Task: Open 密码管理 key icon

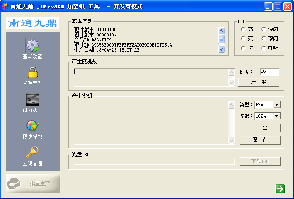Action: [x=32, y=152]
